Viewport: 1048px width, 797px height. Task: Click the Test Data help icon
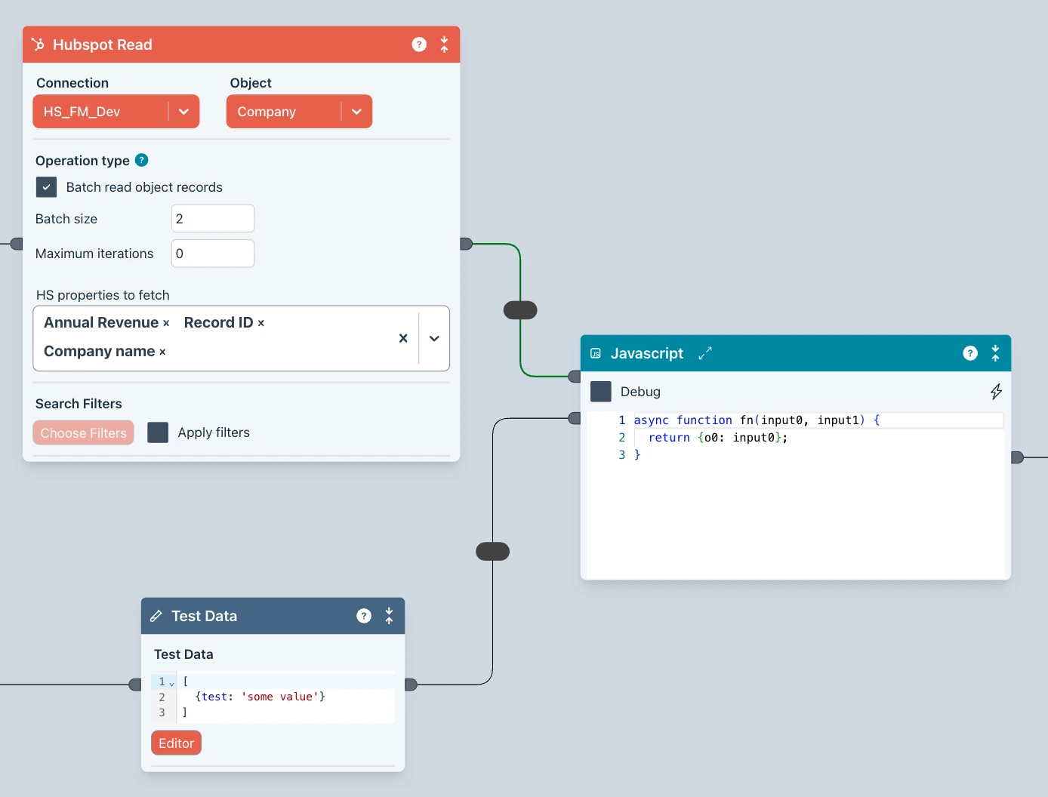[x=364, y=616]
